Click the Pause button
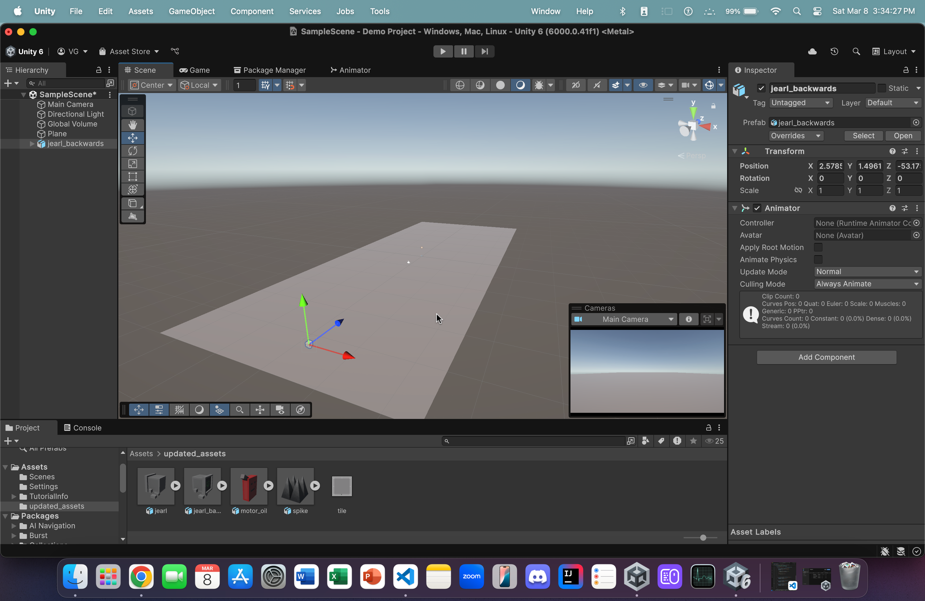The height and width of the screenshot is (601, 925). 464,51
